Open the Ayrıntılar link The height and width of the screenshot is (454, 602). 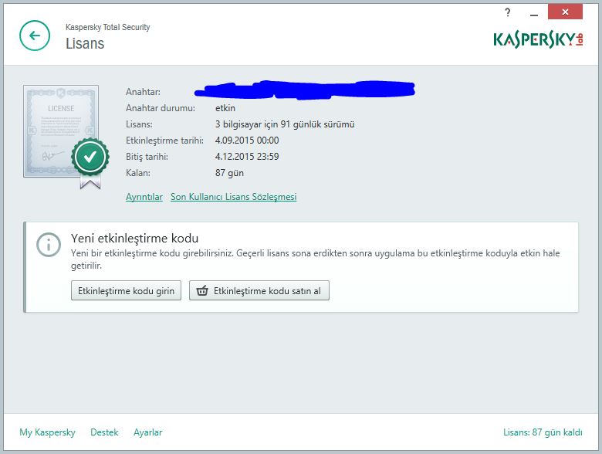(x=144, y=197)
